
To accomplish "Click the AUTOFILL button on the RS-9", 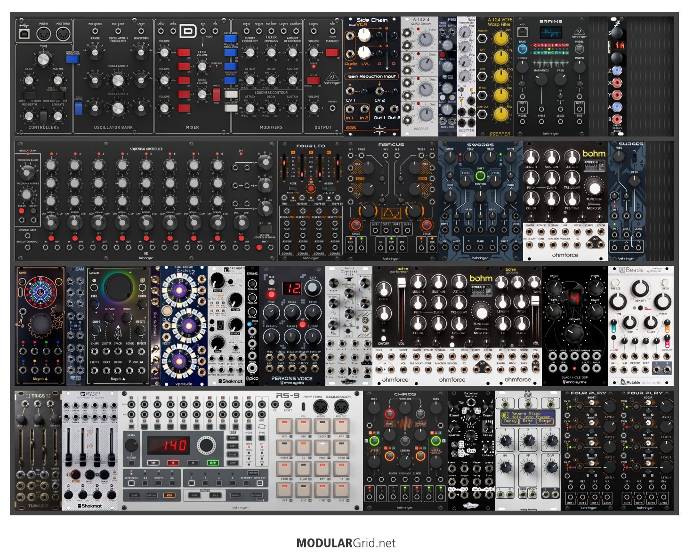I will pyautogui.click(x=236, y=495).
